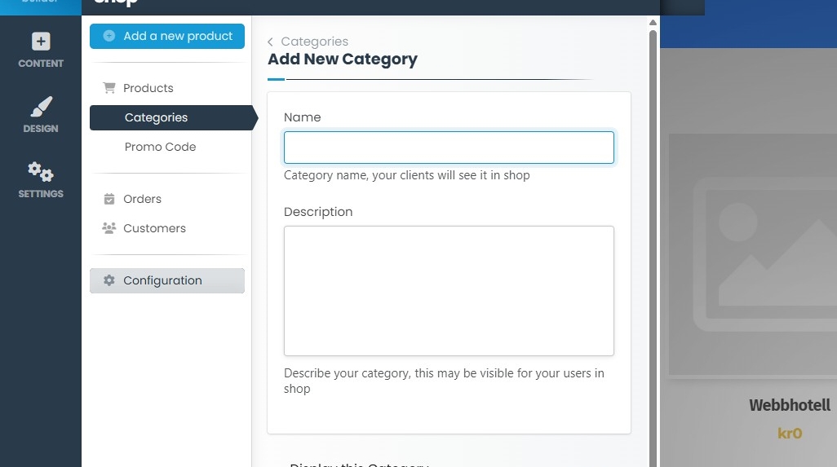This screenshot has width=837, height=467.
Task: Follow the Categories breadcrumb link text
Action: pyautogui.click(x=314, y=42)
